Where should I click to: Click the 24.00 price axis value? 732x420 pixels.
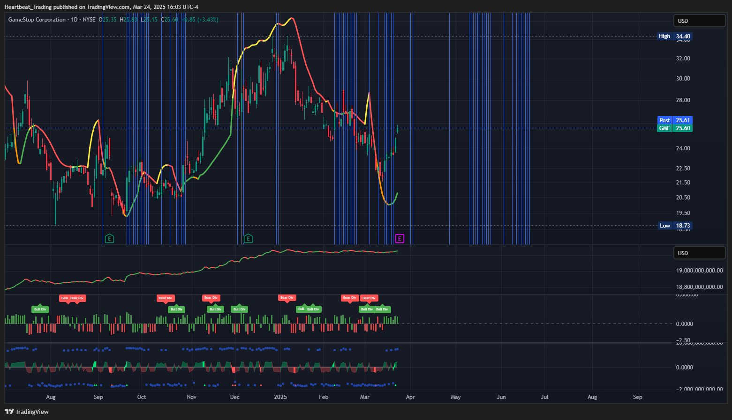(683, 148)
